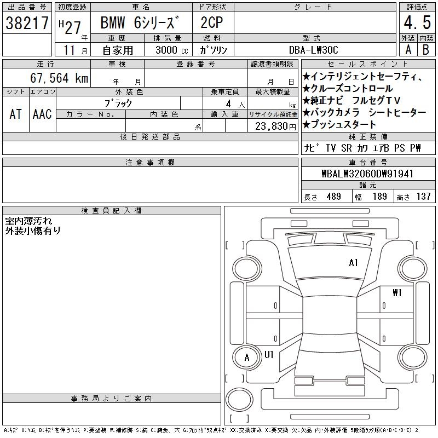The image size is (438, 438).
Task: Click the seating capacity 4人
Action: point(235,104)
